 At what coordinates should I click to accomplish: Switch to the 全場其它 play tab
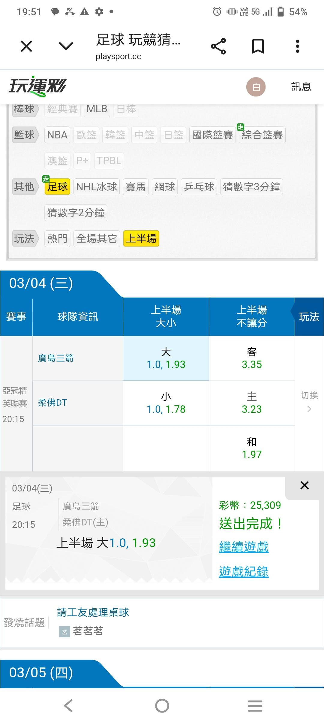pos(97,239)
